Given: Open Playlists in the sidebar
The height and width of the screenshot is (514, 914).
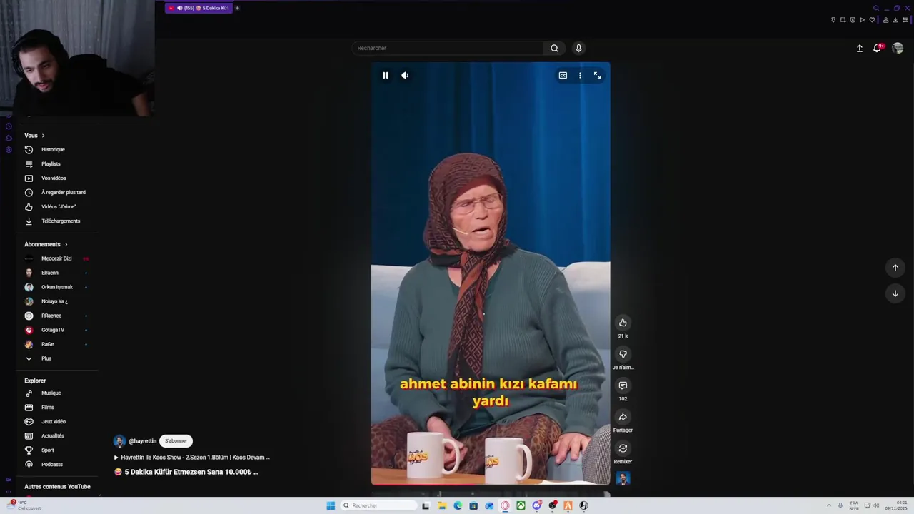Looking at the screenshot, I should click(51, 164).
